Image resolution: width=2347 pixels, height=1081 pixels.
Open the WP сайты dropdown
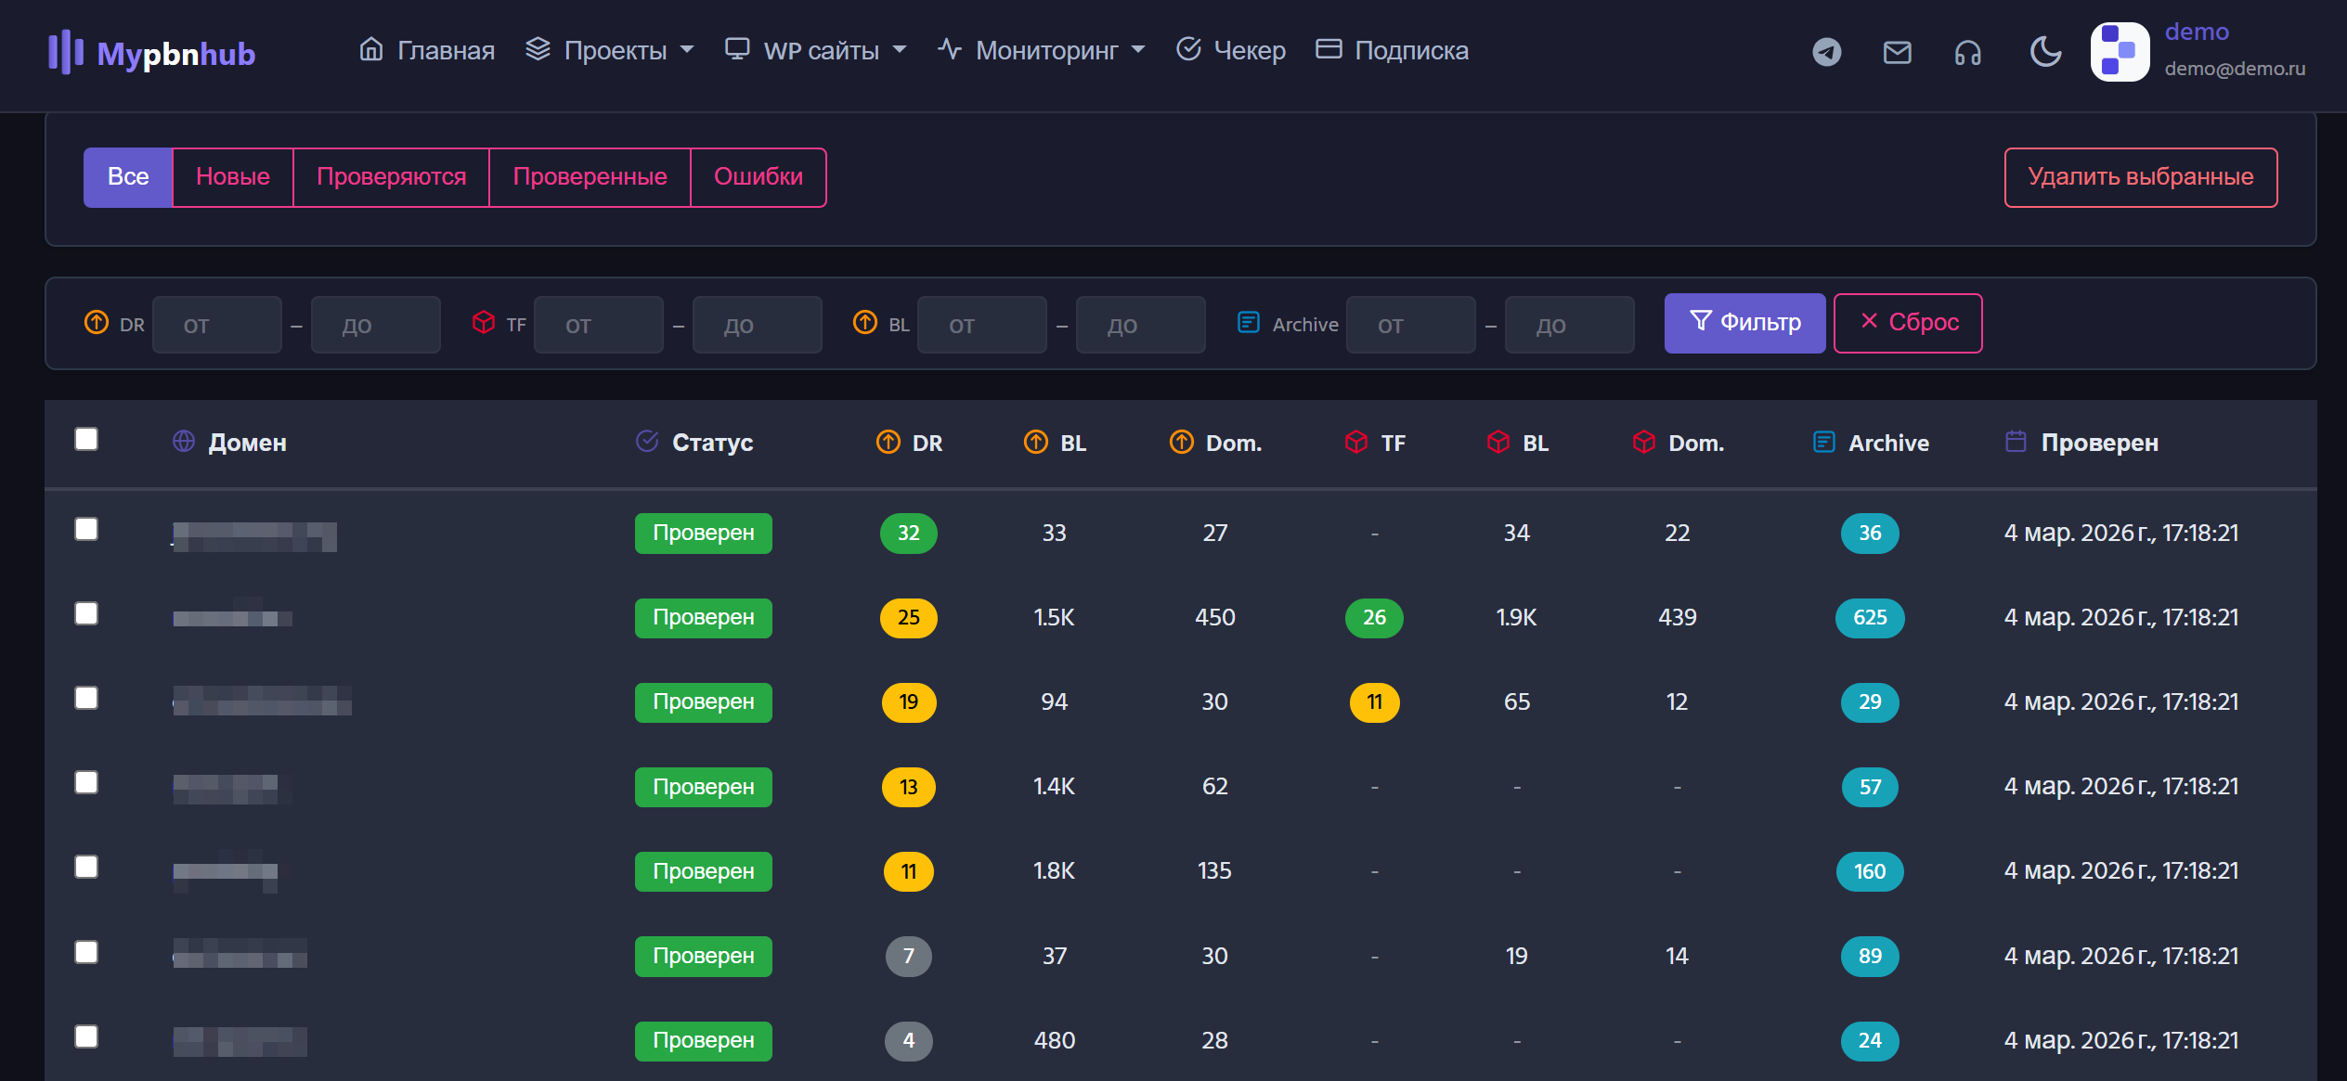coord(816,50)
